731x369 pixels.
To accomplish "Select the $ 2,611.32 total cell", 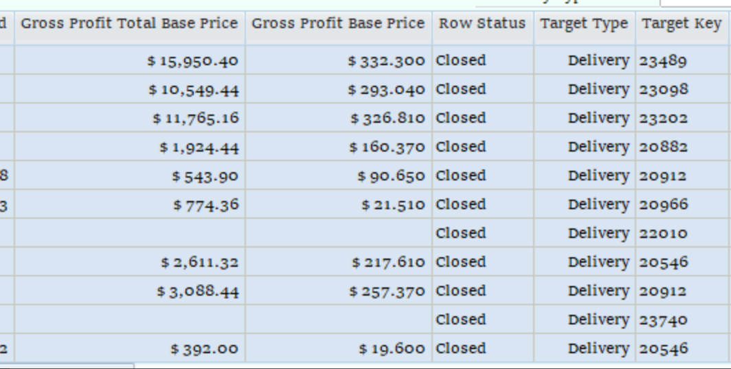I will (x=130, y=262).
